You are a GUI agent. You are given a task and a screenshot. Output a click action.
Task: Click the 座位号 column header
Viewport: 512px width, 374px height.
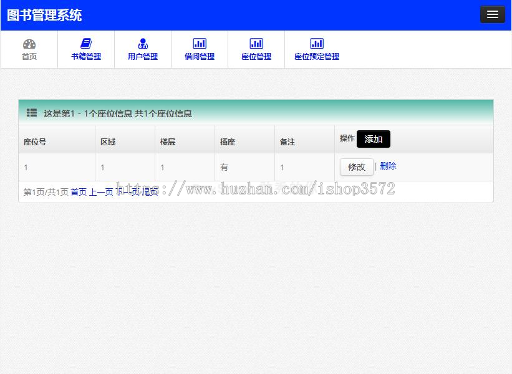[x=35, y=142]
